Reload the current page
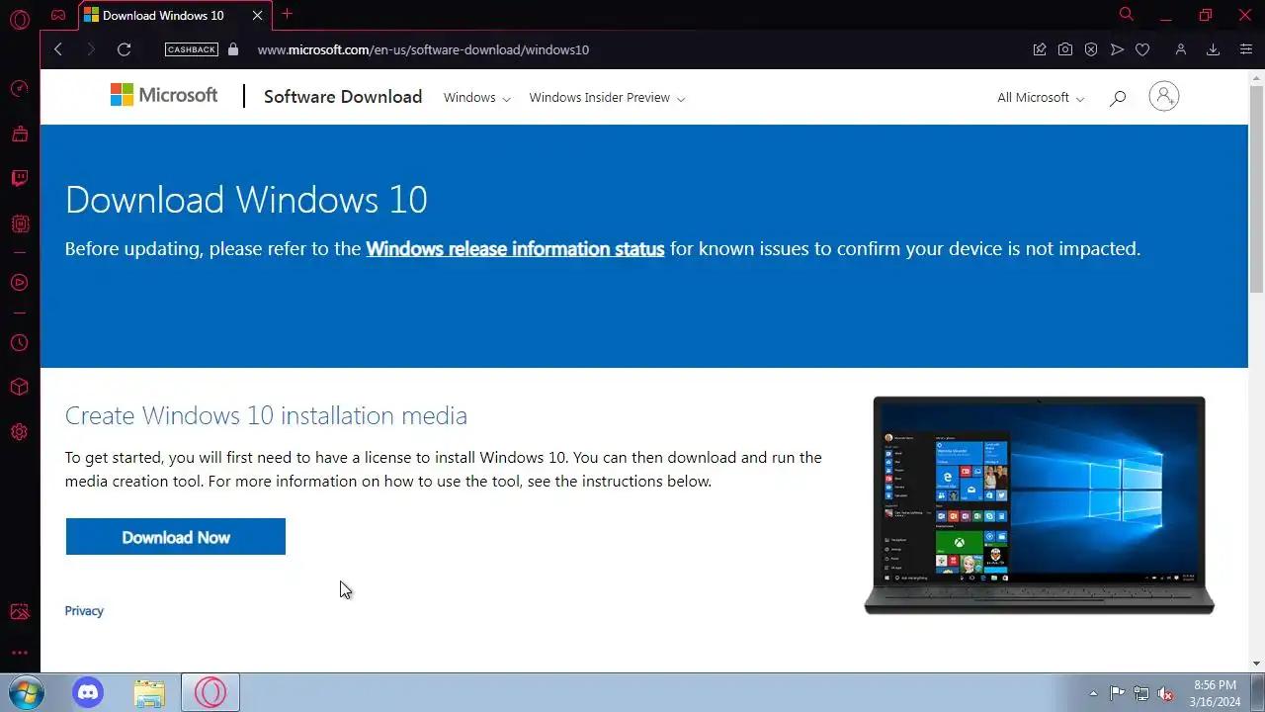The image size is (1265, 712). coord(124,49)
